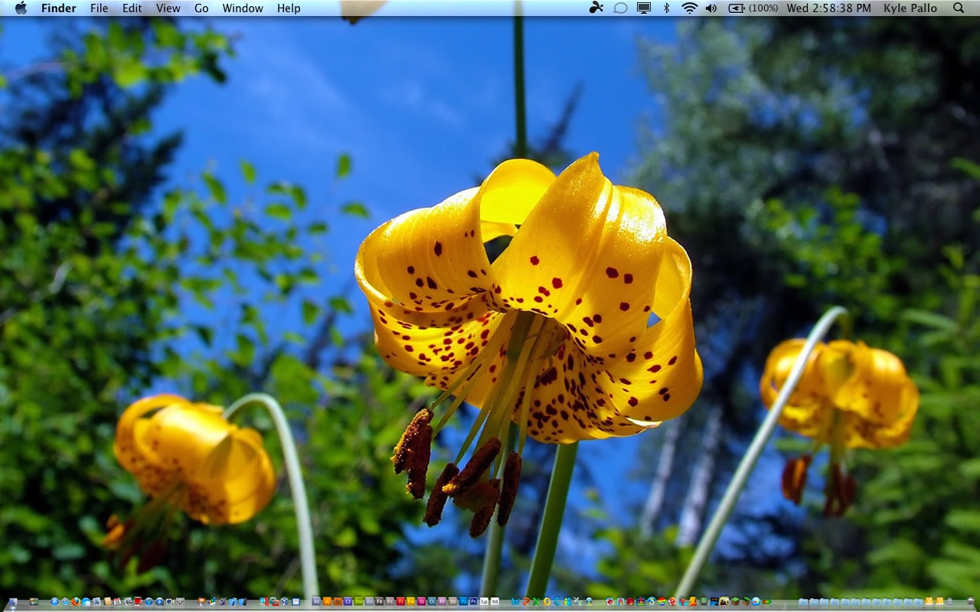This screenshot has height=612, width=980.
Task: Launch QuickTime Player from the Dock
Action: click(159, 601)
